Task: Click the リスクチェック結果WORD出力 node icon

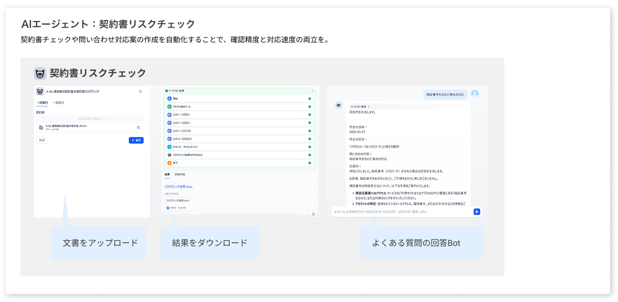Action: click(169, 155)
